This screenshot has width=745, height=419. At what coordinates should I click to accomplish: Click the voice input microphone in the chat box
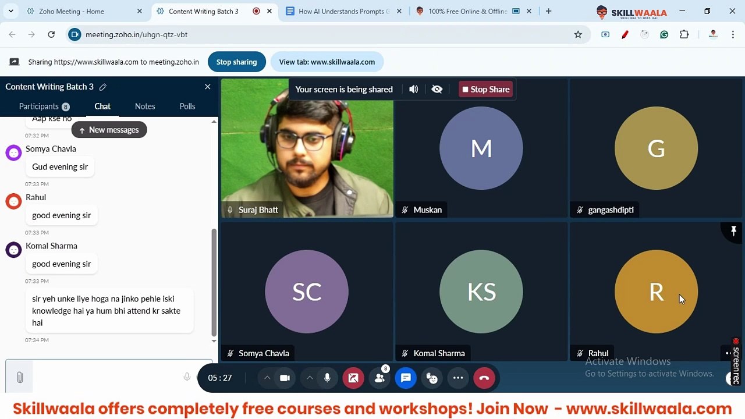click(x=187, y=377)
